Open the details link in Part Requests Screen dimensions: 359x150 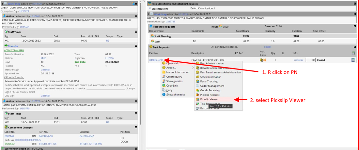(268, 47)
